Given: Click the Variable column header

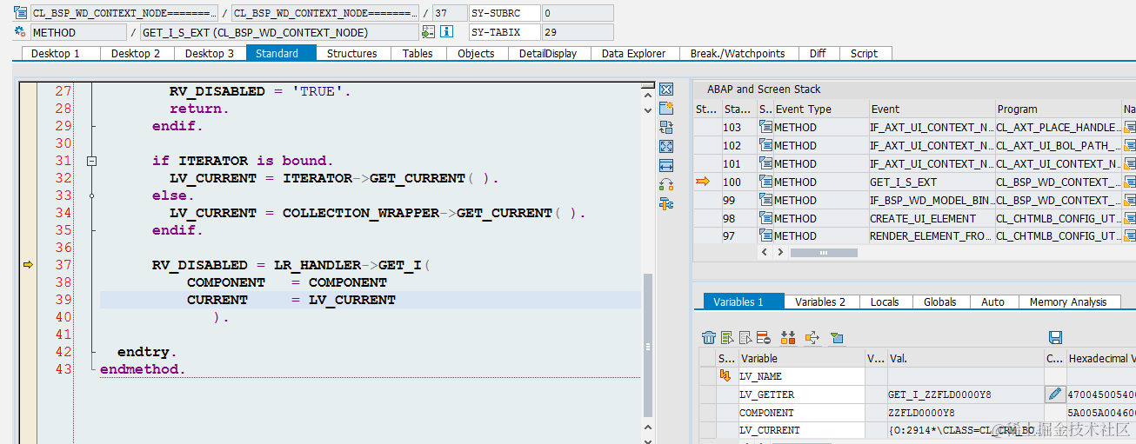Looking at the screenshot, I should [800, 358].
